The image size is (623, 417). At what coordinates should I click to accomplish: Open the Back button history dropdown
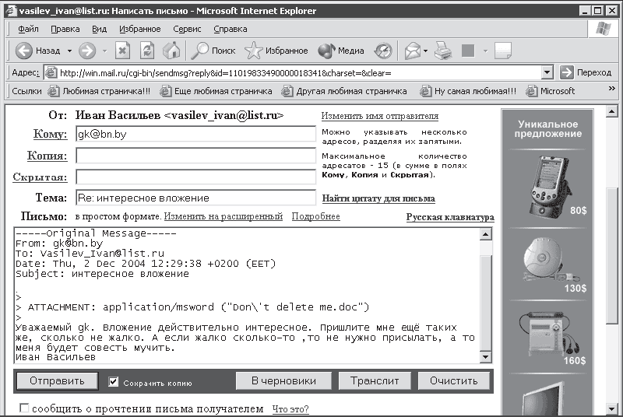69,51
